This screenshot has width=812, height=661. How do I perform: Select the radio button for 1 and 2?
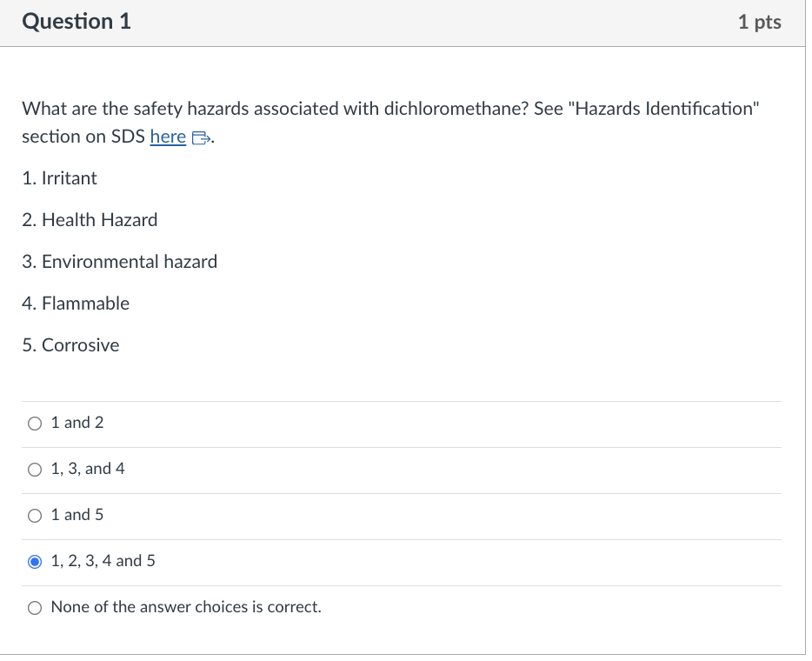pos(35,423)
